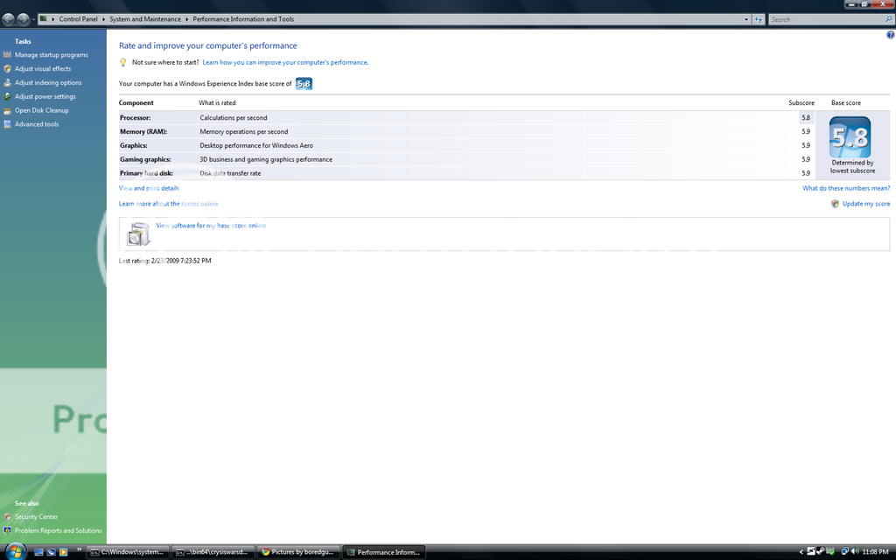Click Update my score link
Viewport: 896px width, 560px height.
click(866, 203)
